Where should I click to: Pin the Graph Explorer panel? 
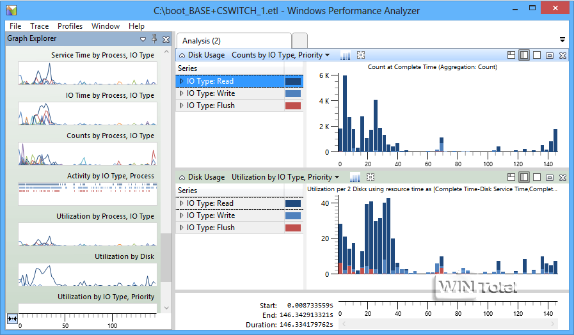[x=154, y=38]
